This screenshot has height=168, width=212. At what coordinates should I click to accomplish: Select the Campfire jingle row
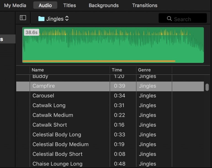click(x=44, y=86)
